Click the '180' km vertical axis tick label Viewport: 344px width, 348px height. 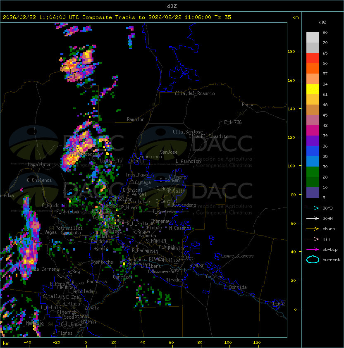pyautogui.click(x=291, y=52)
